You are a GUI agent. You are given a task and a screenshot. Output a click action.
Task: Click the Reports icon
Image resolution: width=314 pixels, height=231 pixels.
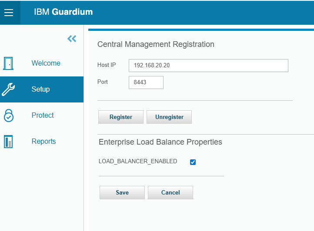coord(8,142)
